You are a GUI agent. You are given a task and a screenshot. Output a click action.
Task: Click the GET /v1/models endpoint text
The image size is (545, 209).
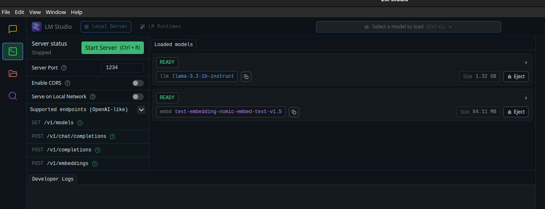53,123
